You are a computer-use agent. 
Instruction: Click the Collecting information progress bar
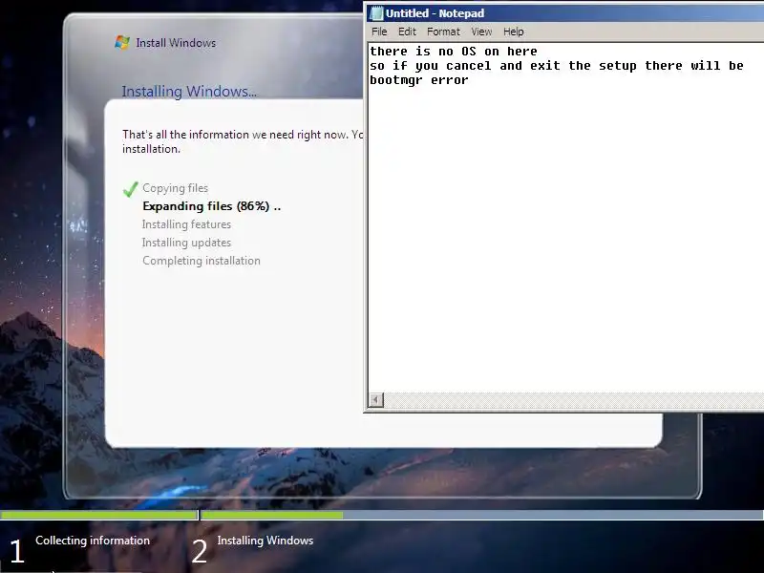(x=99, y=515)
